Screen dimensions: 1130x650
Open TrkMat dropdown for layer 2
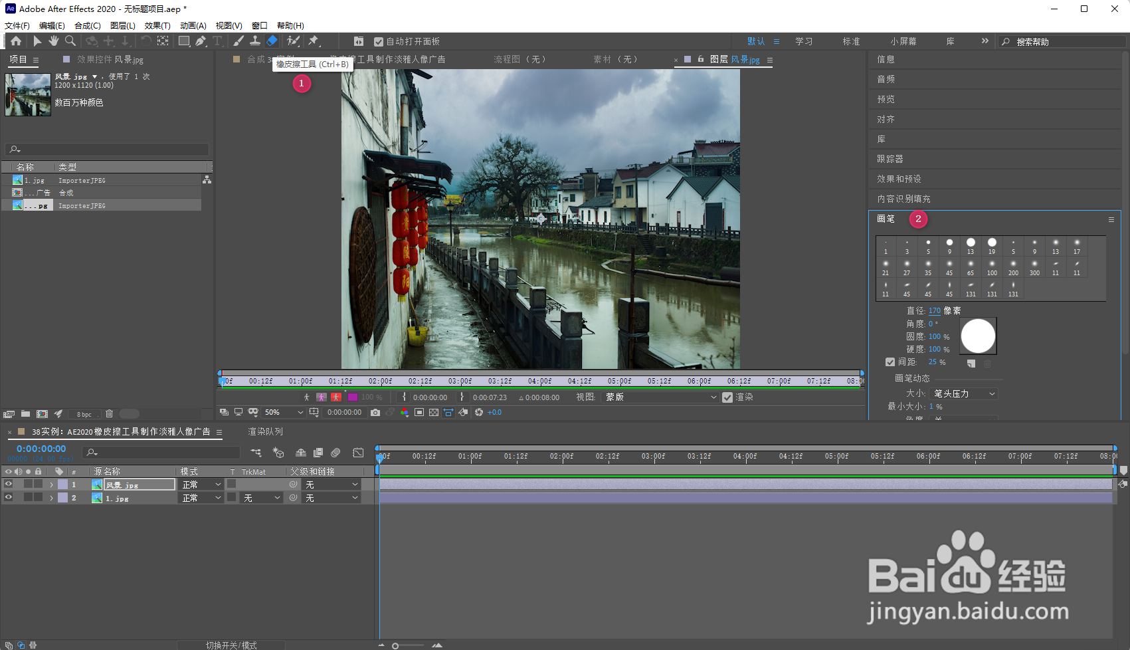tap(262, 498)
